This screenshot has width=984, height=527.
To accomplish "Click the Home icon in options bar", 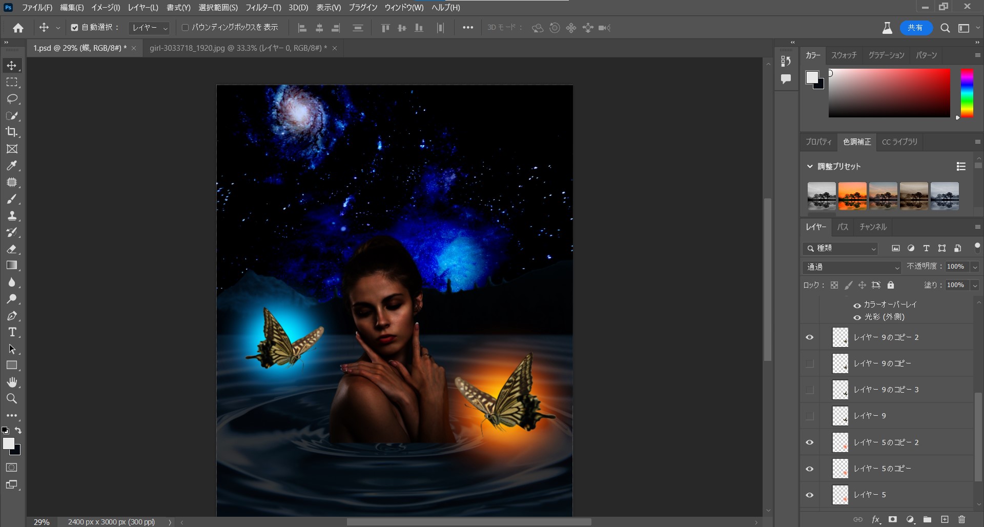I will coord(18,28).
